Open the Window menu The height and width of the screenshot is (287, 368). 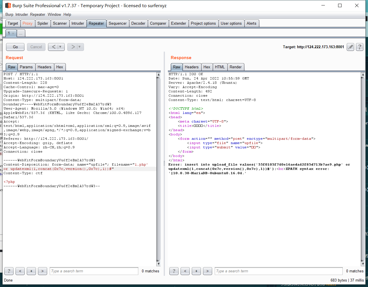click(x=54, y=14)
